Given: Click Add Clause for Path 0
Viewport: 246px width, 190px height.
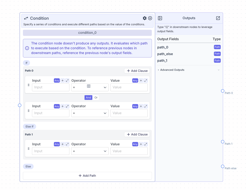Looking at the screenshot, I should [x=137, y=71].
